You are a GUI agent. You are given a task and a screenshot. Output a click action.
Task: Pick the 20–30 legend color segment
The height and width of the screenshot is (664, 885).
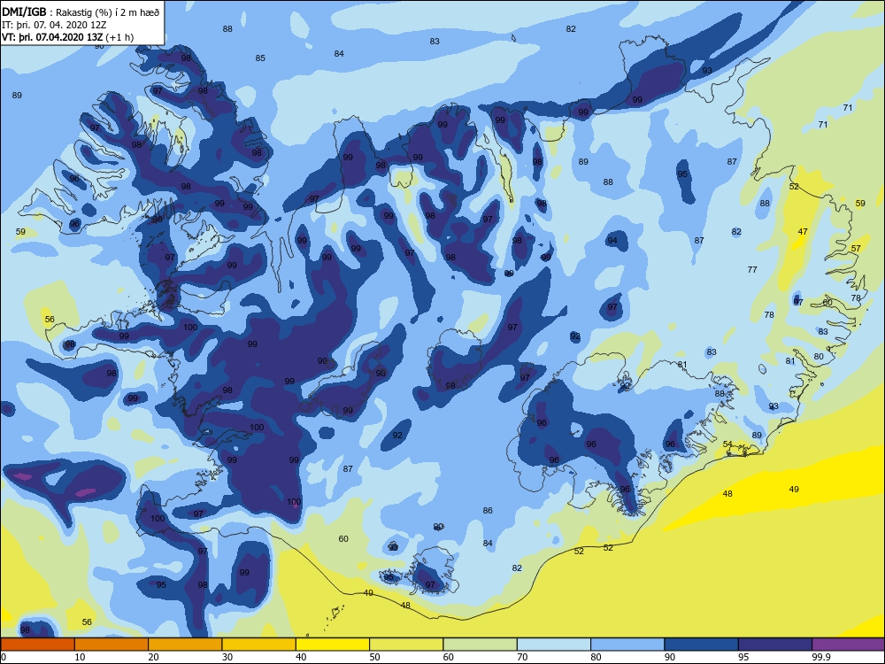coord(185,645)
